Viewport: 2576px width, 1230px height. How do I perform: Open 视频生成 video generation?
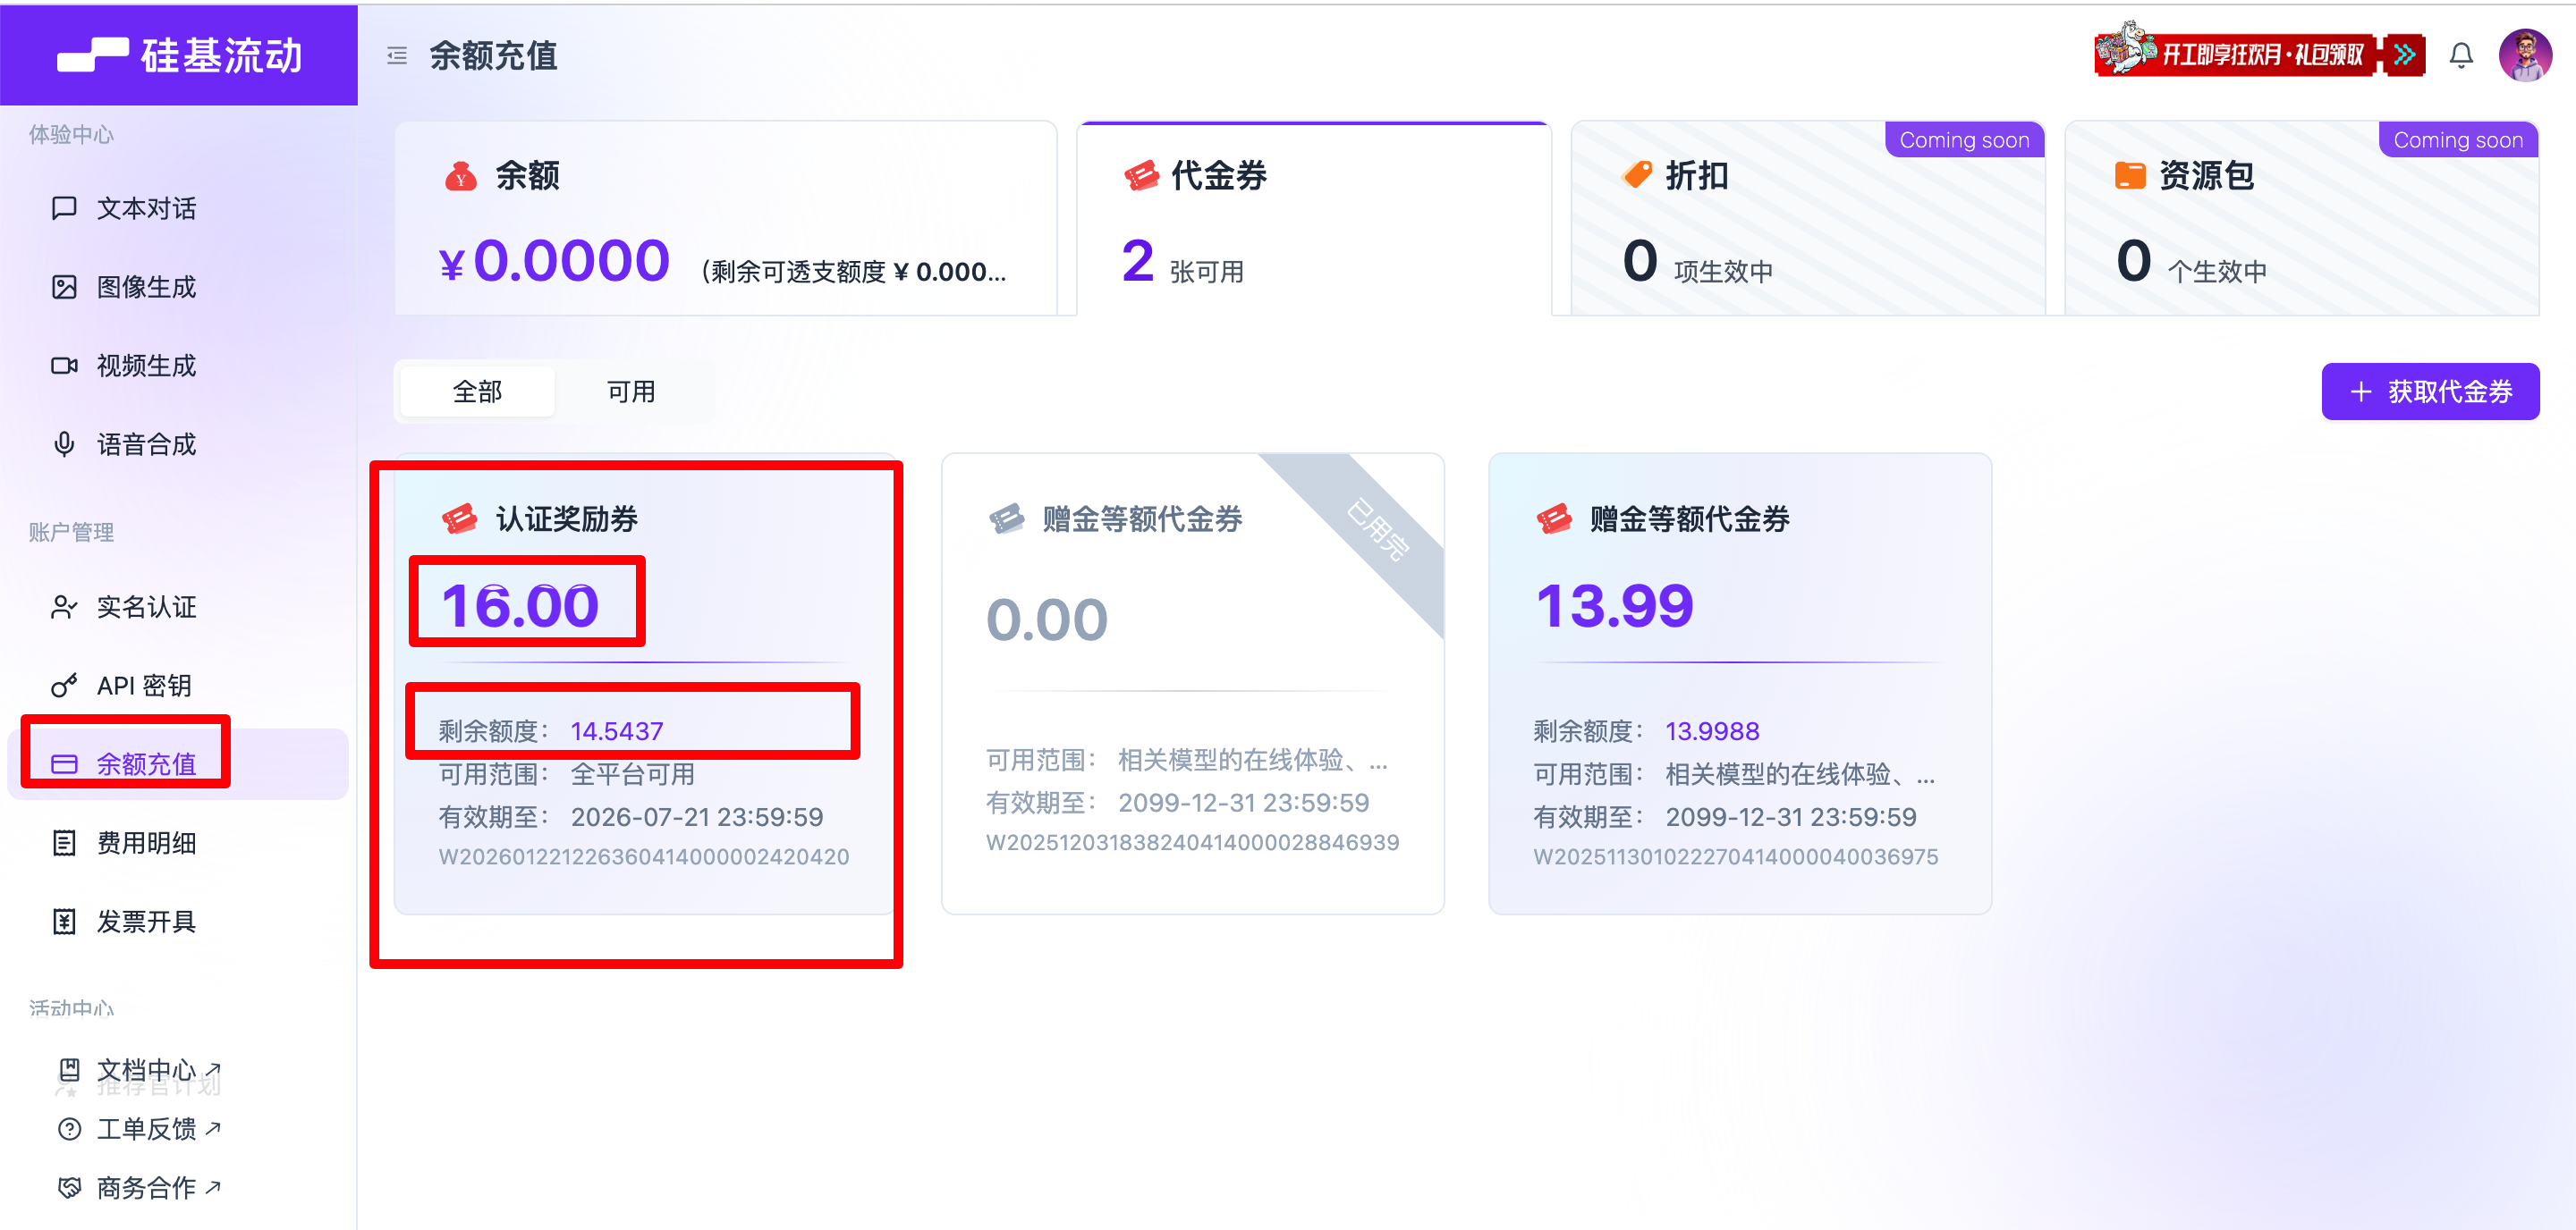[x=146, y=366]
